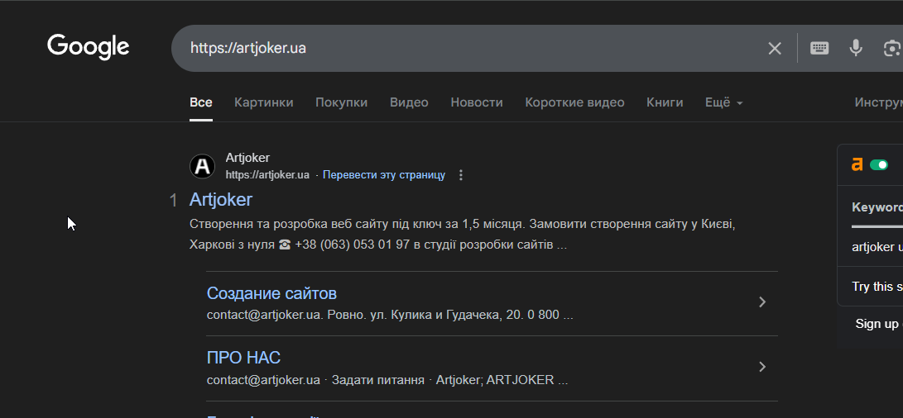Open three-dot menu beside artjoker.ua result
903x418 pixels.
pos(461,175)
